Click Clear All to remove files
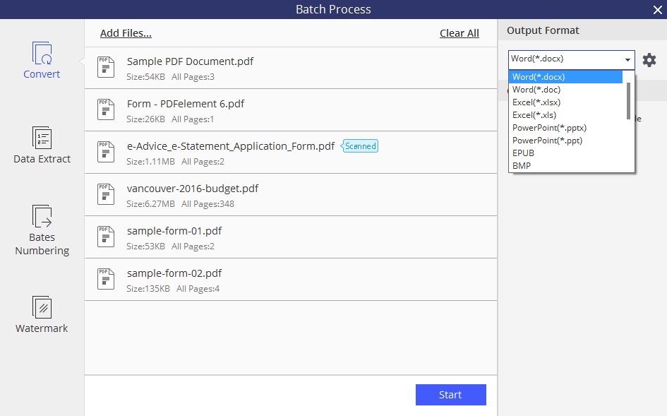 point(459,33)
